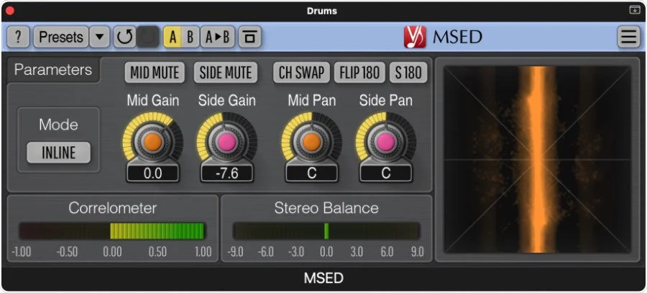This screenshot has height=293, width=647.
Task: Click the 'Correlometer' label
Action: [113, 208]
